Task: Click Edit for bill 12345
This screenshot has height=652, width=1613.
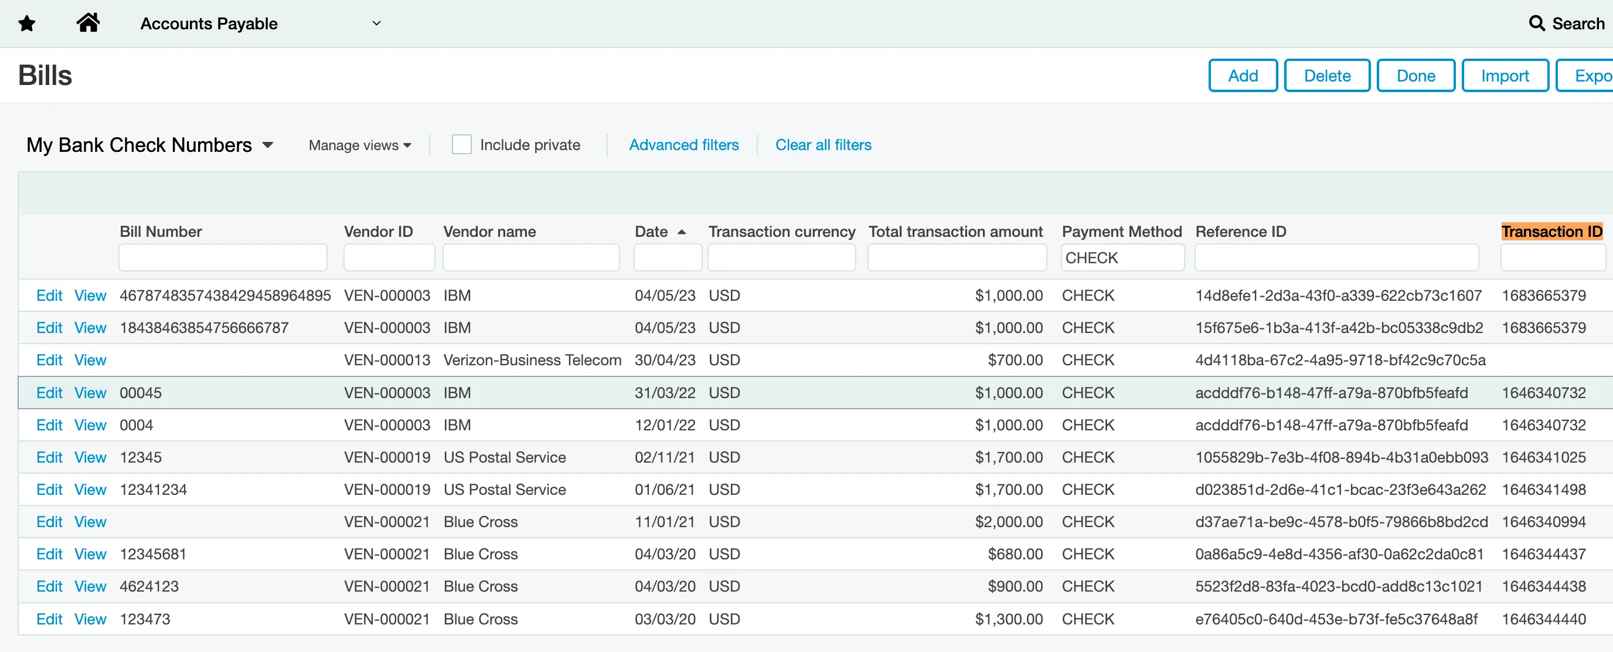Action: pos(49,457)
